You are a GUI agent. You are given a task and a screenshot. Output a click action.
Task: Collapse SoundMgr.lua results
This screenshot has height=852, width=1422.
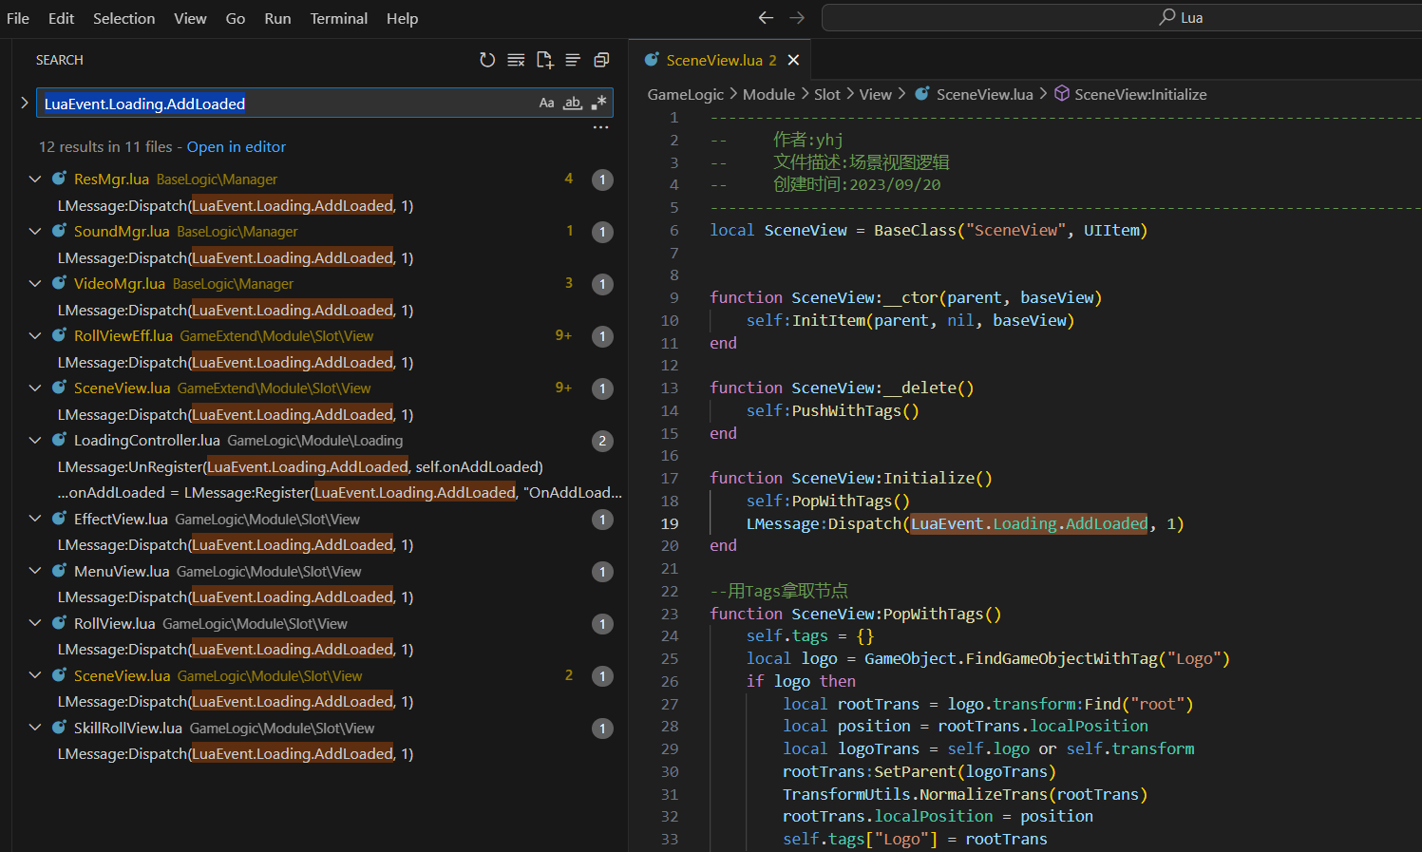[35, 231]
